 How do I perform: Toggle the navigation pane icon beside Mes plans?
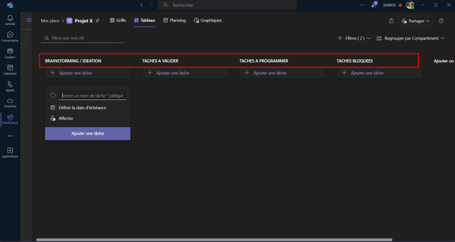click(29, 20)
